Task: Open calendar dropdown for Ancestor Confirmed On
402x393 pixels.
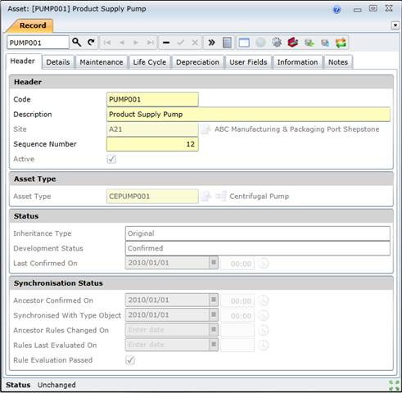Action: 214,300
